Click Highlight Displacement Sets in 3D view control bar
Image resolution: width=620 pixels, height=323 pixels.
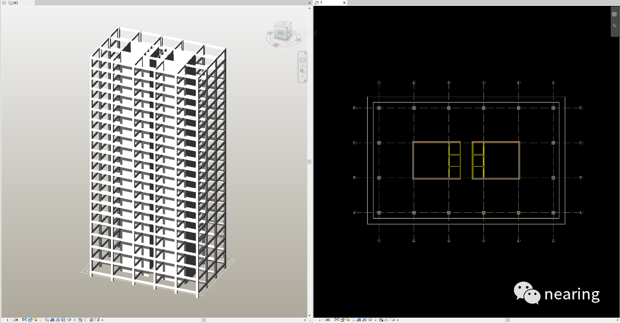pyautogui.click(x=91, y=320)
